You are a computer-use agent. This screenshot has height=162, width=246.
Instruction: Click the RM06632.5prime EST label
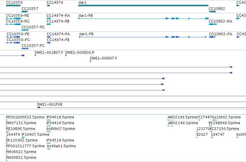coord(21,152)
